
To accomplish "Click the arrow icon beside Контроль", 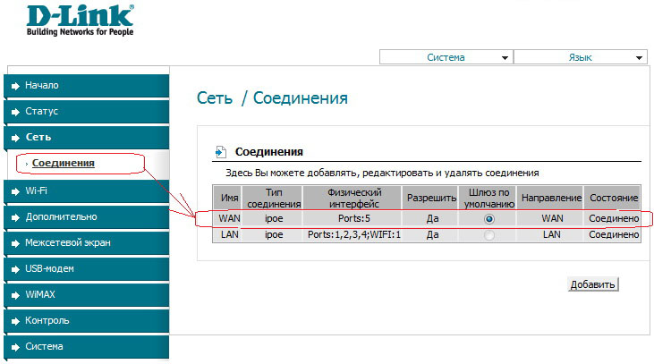I will [x=15, y=321].
